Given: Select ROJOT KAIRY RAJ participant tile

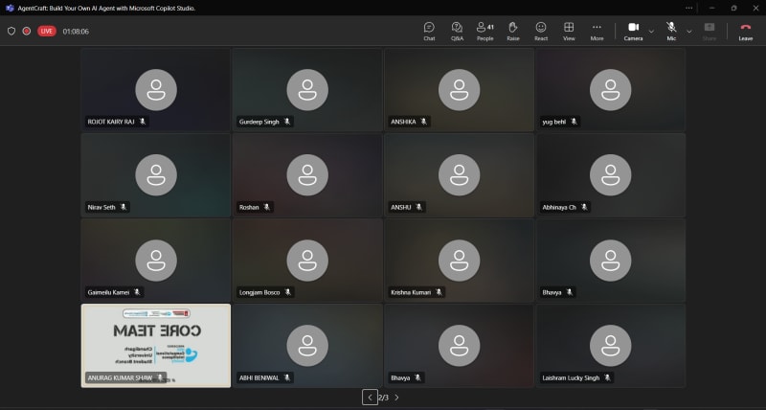Looking at the screenshot, I should pos(156,89).
